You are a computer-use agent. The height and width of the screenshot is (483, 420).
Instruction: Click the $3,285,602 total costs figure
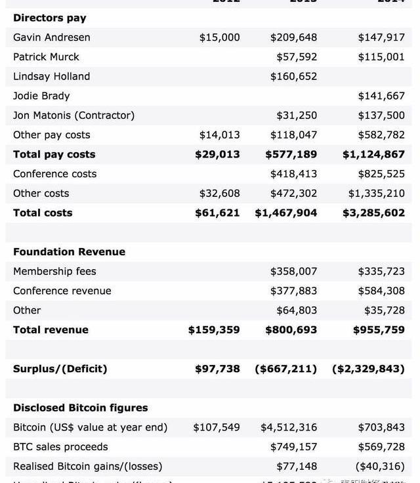pyautogui.click(x=373, y=213)
